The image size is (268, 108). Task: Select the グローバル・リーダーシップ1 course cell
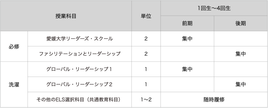tap(79, 69)
